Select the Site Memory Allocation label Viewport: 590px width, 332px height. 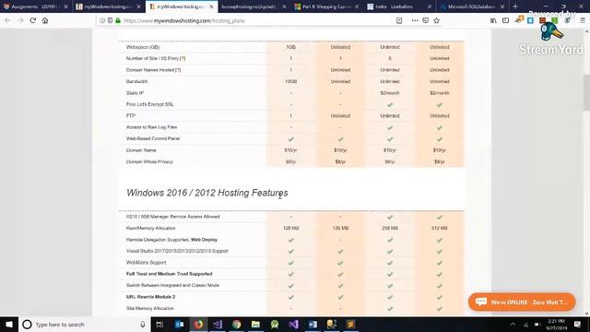(149, 308)
